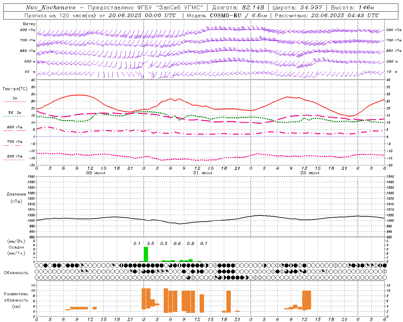Click the "22 июня" date label

click(310, 173)
